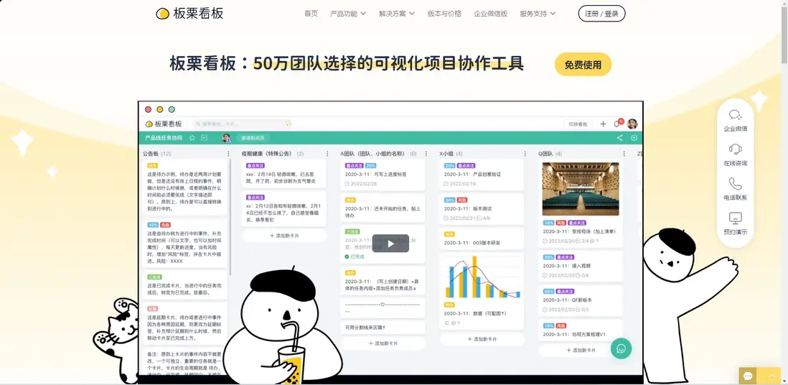Image resolution: width=788 pixels, height=385 pixels.
Task: Add new card in X小组 column
Action: (x=482, y=339)
